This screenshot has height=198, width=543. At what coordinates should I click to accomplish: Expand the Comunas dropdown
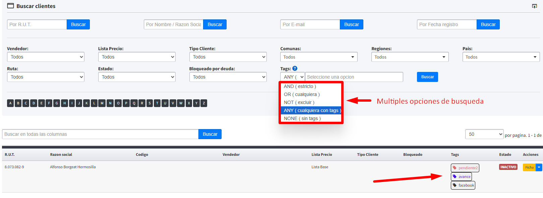(319, 57)
